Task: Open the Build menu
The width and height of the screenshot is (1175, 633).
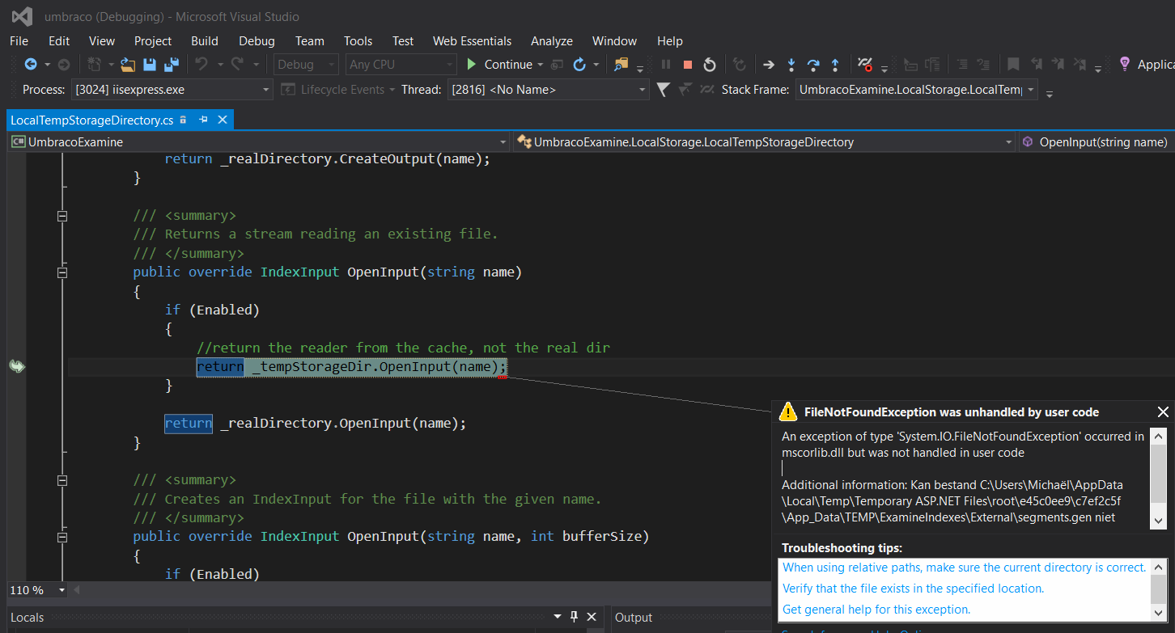Action: coord(205,40)
